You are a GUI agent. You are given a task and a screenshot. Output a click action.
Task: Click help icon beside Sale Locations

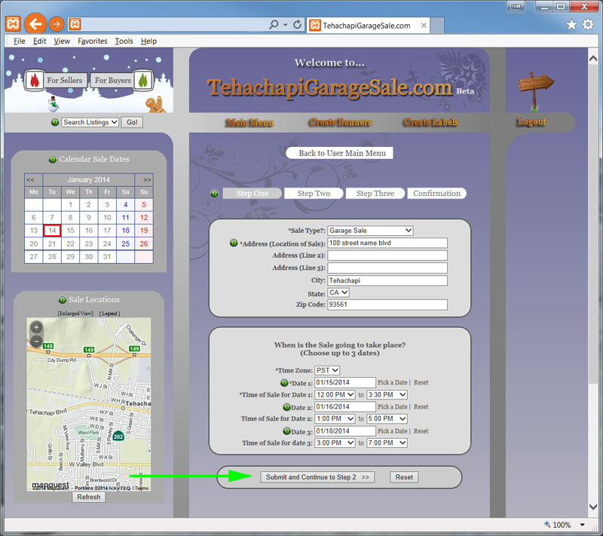(63, 299)
